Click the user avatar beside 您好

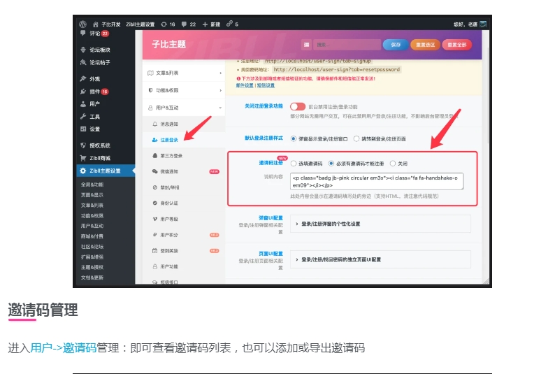tap(484, 24)
